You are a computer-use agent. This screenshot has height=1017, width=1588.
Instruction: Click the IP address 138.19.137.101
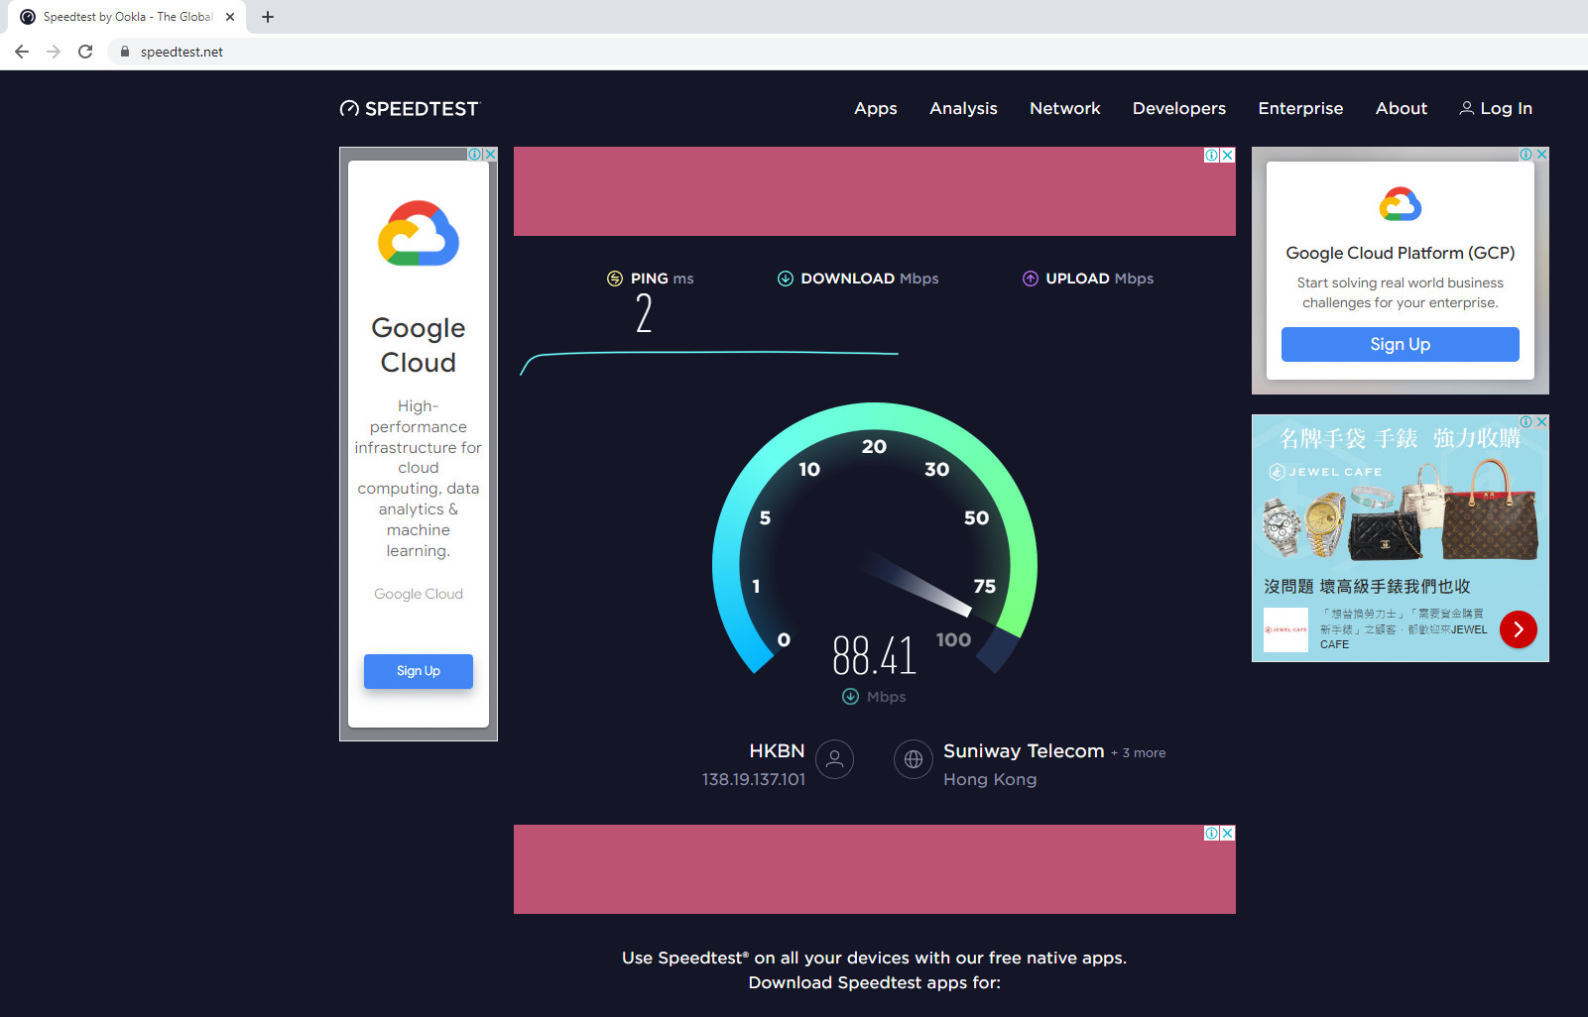[754, 779]
